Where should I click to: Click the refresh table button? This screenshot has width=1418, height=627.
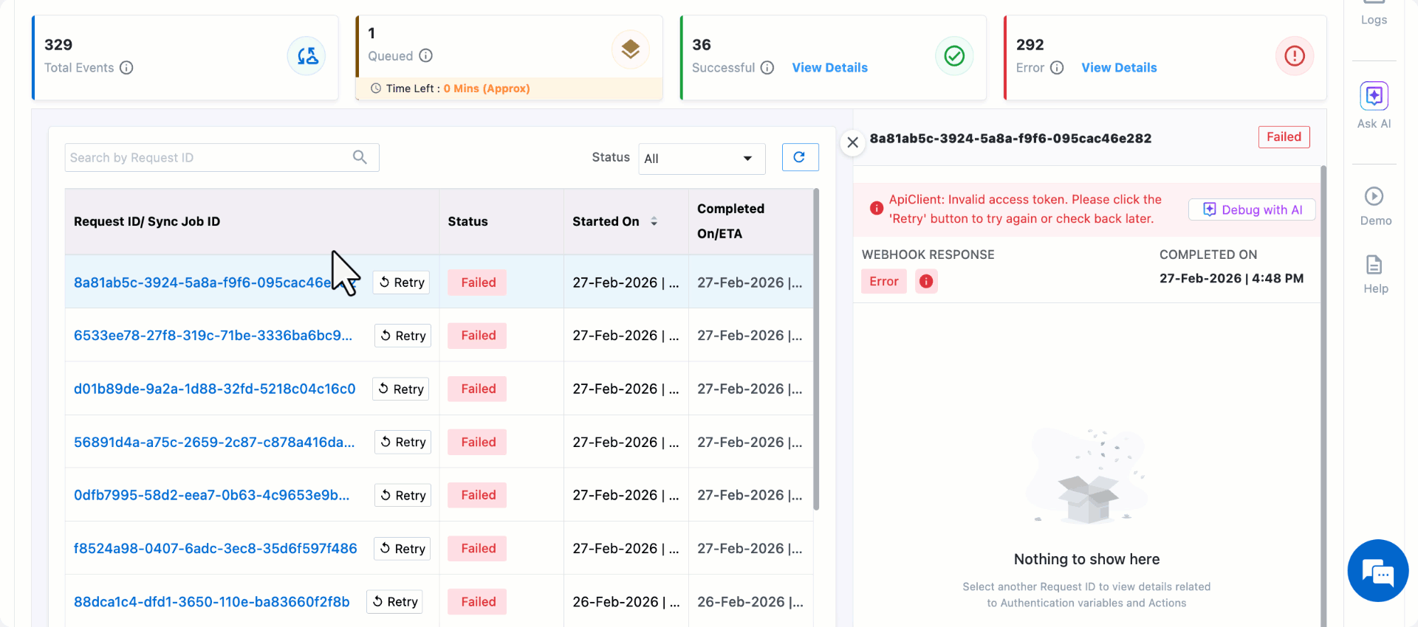tap(800, 157)
